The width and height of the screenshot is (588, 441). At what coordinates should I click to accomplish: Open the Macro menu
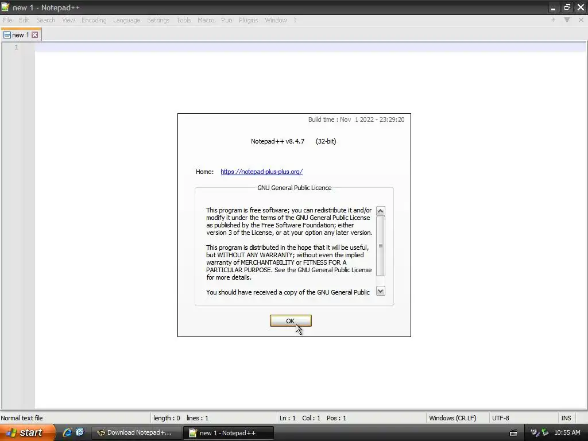[x=206, y=20]
